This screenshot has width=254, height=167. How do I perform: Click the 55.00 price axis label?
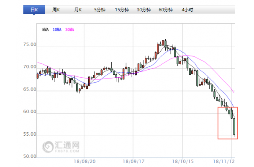31,135
